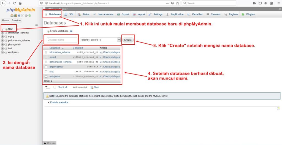Expand the mysql tree node
The height and width of the screenshot is (145, 282).
tap(2, 37)
